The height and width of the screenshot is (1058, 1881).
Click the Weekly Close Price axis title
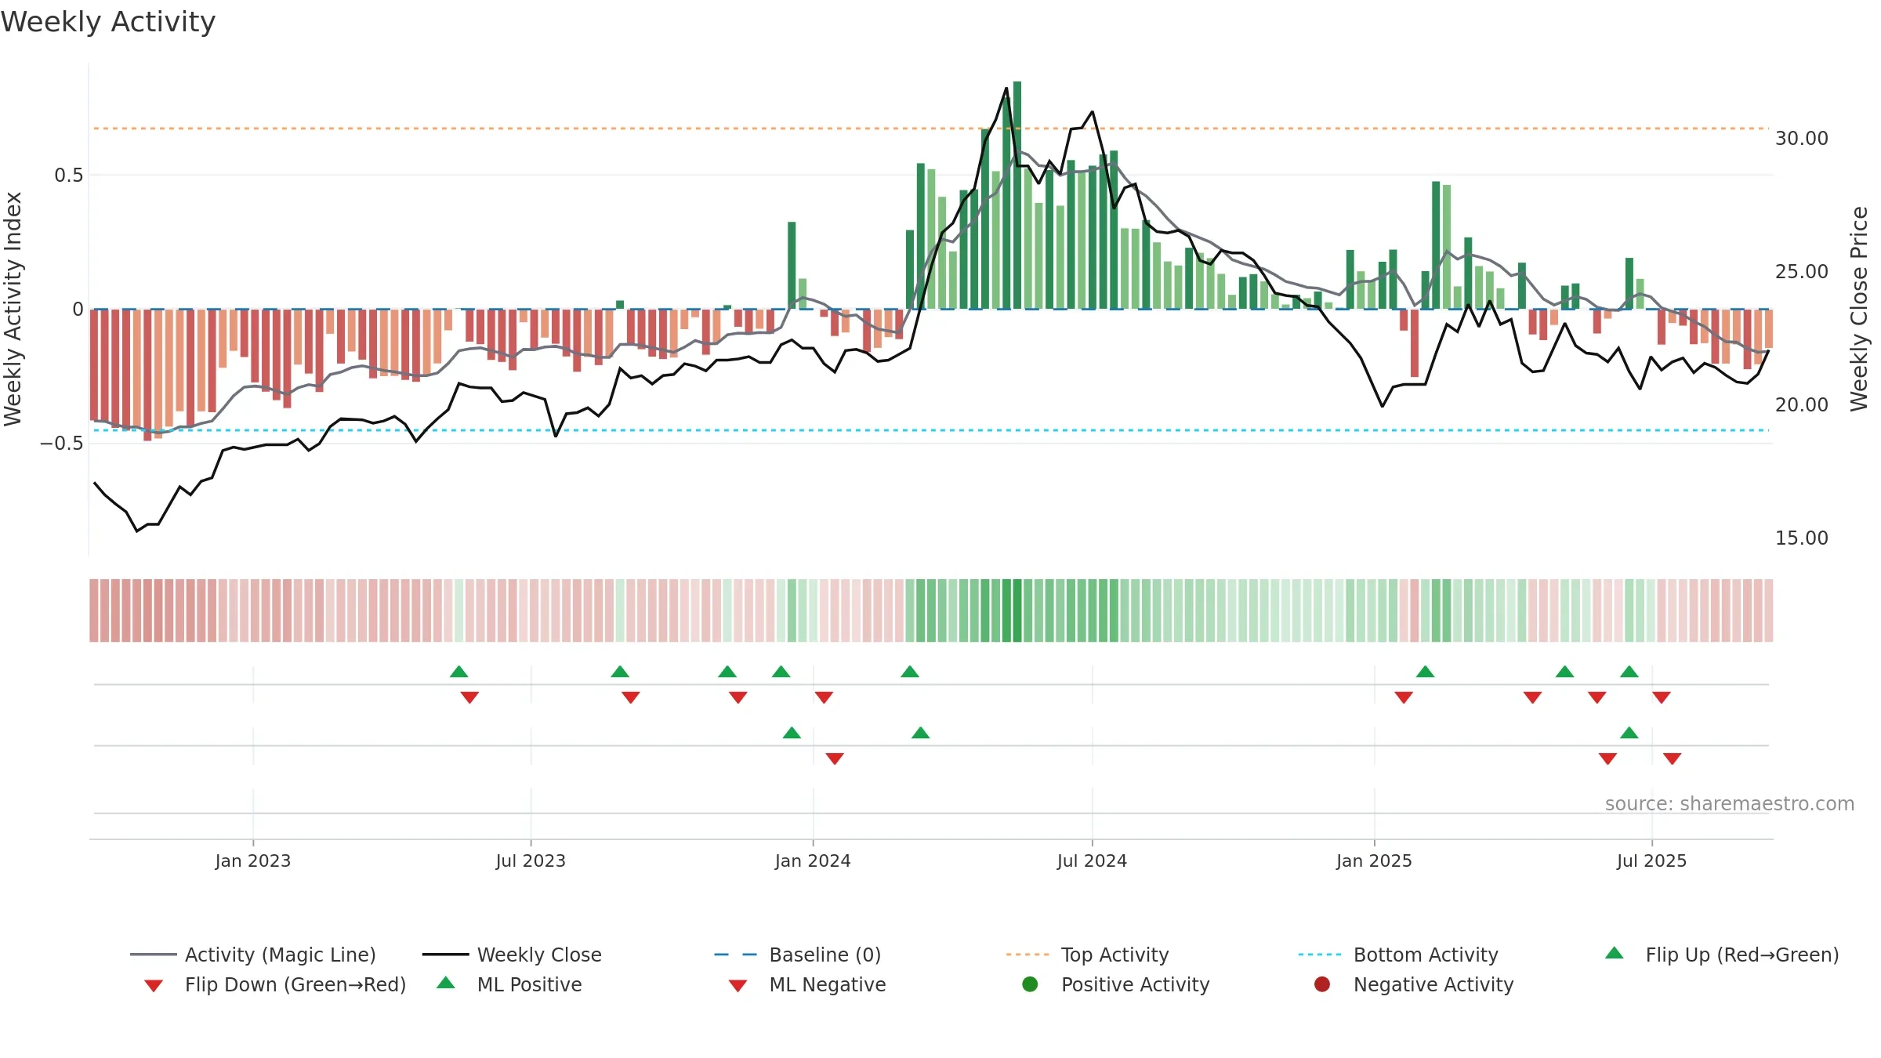(1859, 309)
